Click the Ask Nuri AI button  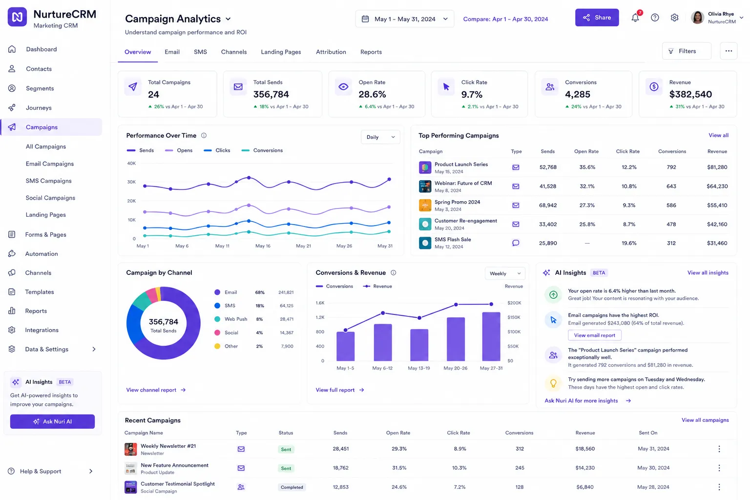(52, 421)
